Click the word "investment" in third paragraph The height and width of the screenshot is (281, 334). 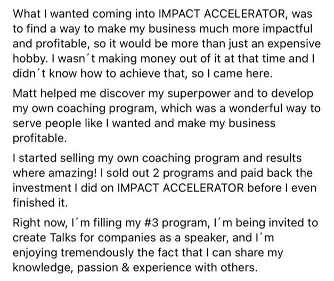pyautogui.click(x=42, y=188)
